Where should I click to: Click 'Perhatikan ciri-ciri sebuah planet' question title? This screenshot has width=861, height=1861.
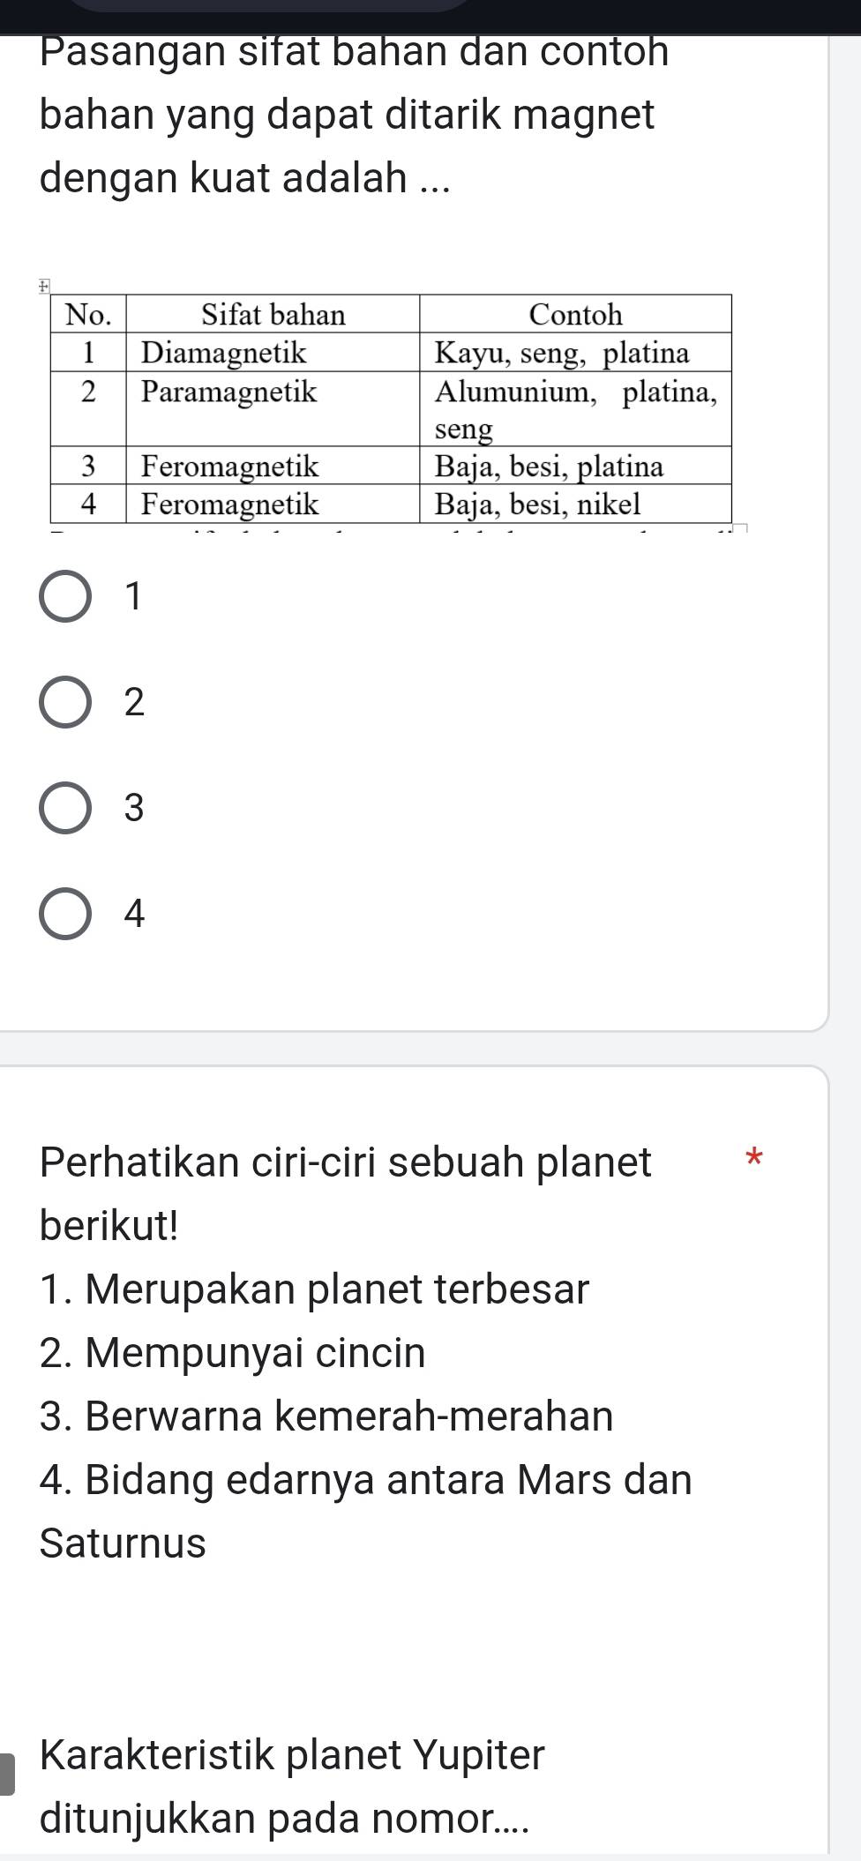[346, 1162]
